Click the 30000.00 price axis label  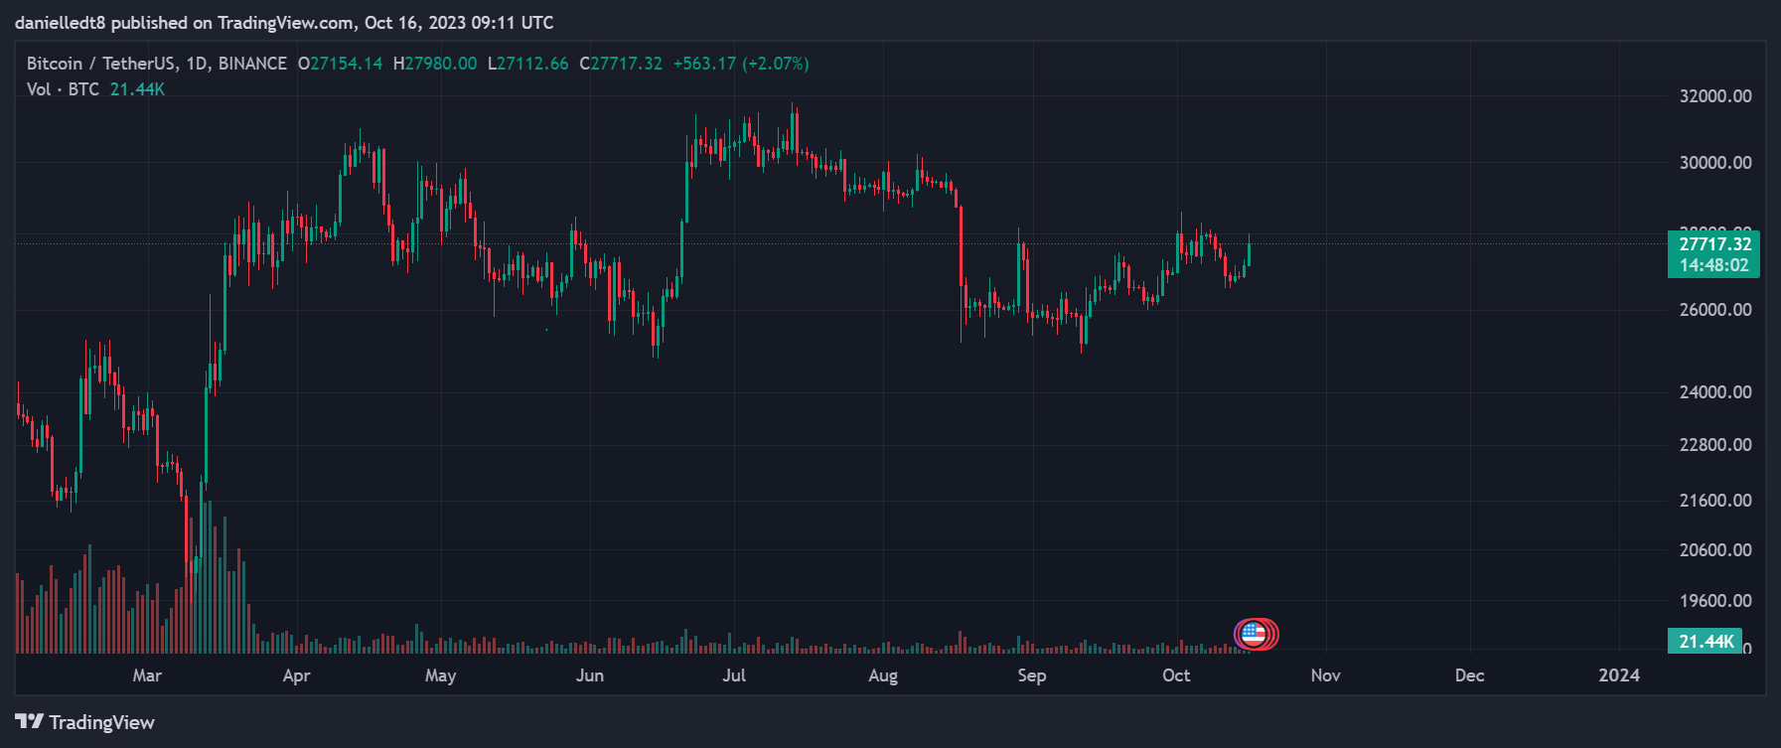click(x=1715, y=163)
